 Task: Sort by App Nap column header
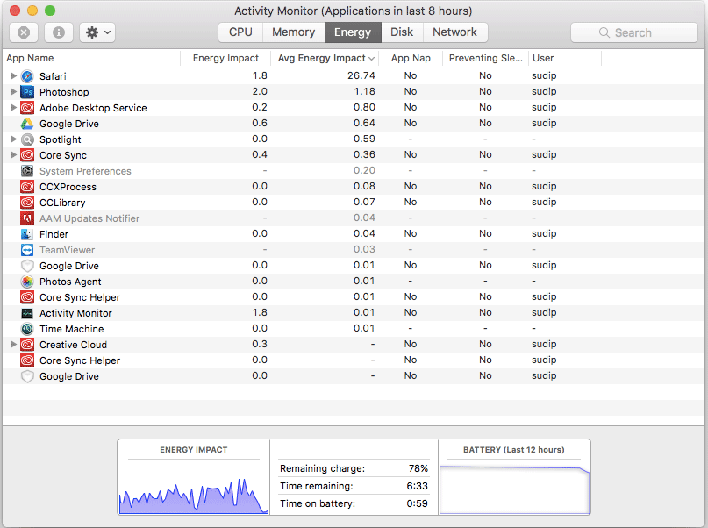click(411, 58)
